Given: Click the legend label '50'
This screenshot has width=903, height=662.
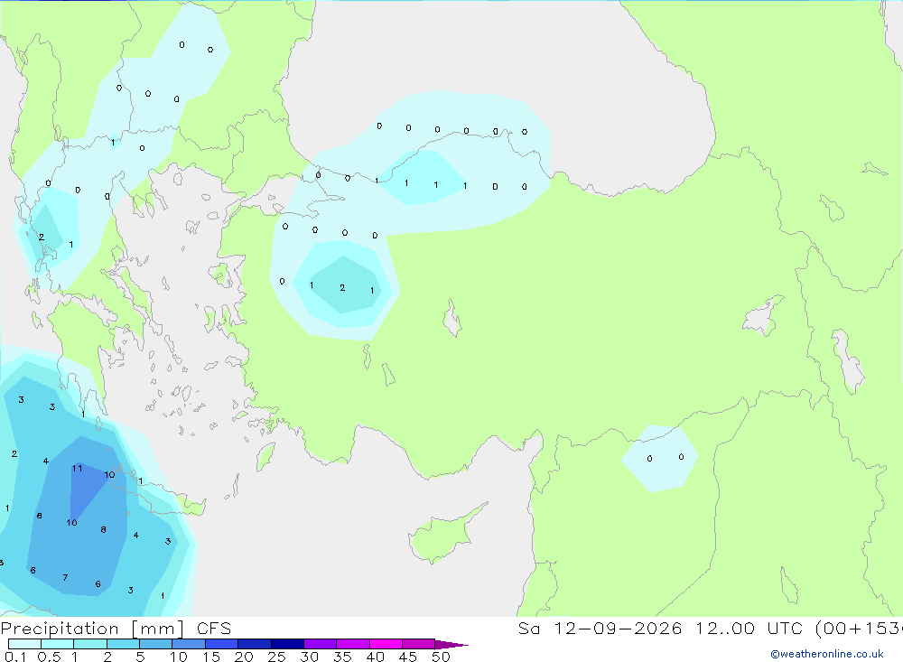Looking at the screenshot, I should click(x=441, y=657).
